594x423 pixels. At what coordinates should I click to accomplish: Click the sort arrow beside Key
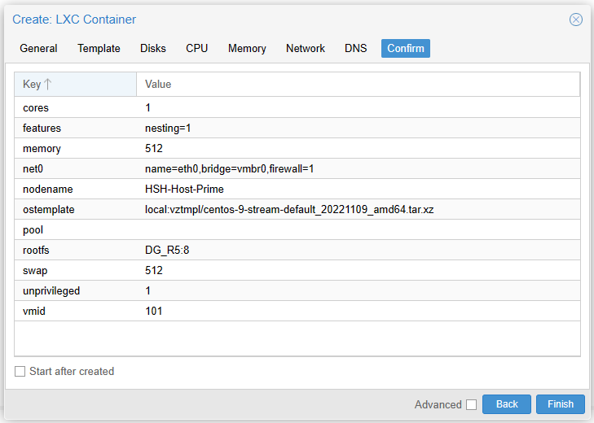(x=47, y=85)
